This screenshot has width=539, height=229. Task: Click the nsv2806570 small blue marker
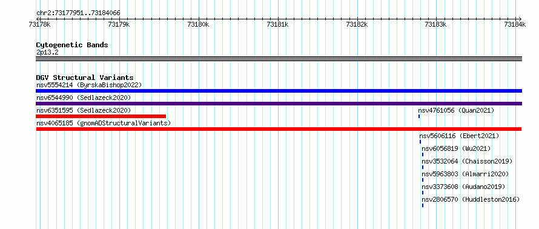(x=423, y=205)
